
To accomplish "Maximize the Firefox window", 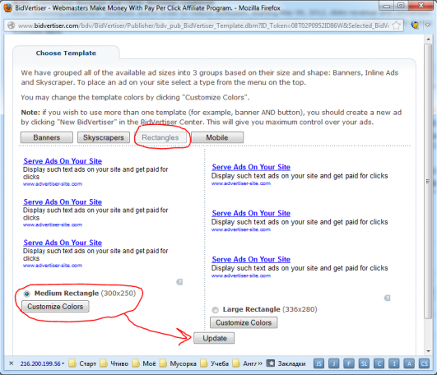I will coord(401,6).
